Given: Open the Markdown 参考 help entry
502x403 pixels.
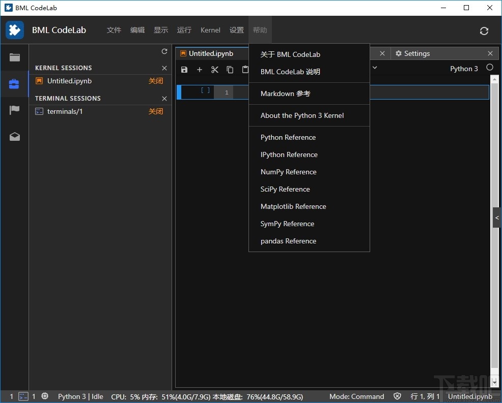Looking at the screenshot, I should [x=286, y=94].
